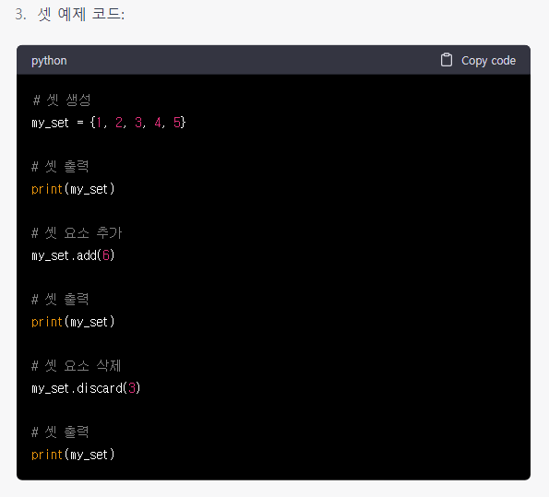Click the last print(my_set) line
The width and height of the screenshot is (549, 497).
tap(73, 455)
